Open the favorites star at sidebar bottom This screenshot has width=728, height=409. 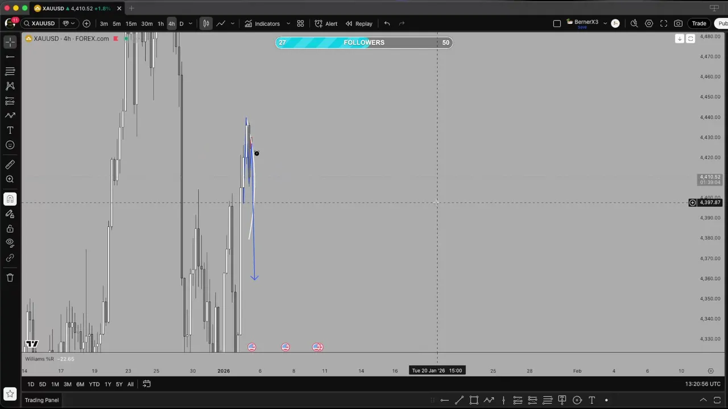click(x=10, y=394)
